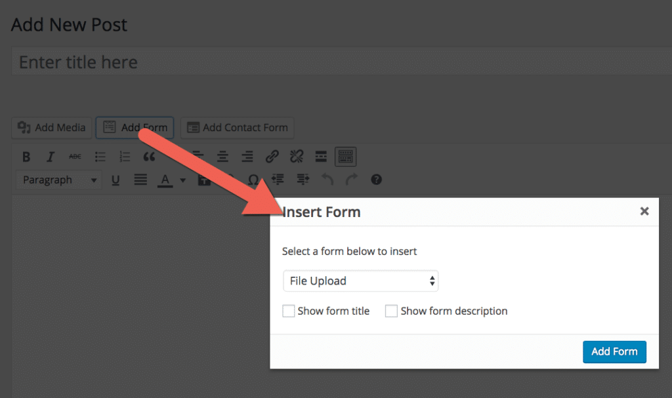
Task: Insert Read More tag
Action: [321, 157]
